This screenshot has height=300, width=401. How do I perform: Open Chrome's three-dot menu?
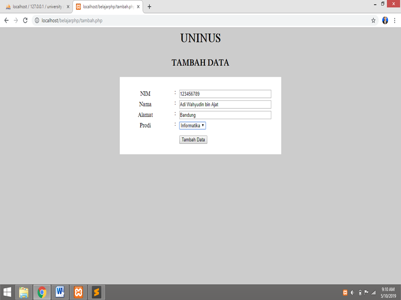(395, 20)
